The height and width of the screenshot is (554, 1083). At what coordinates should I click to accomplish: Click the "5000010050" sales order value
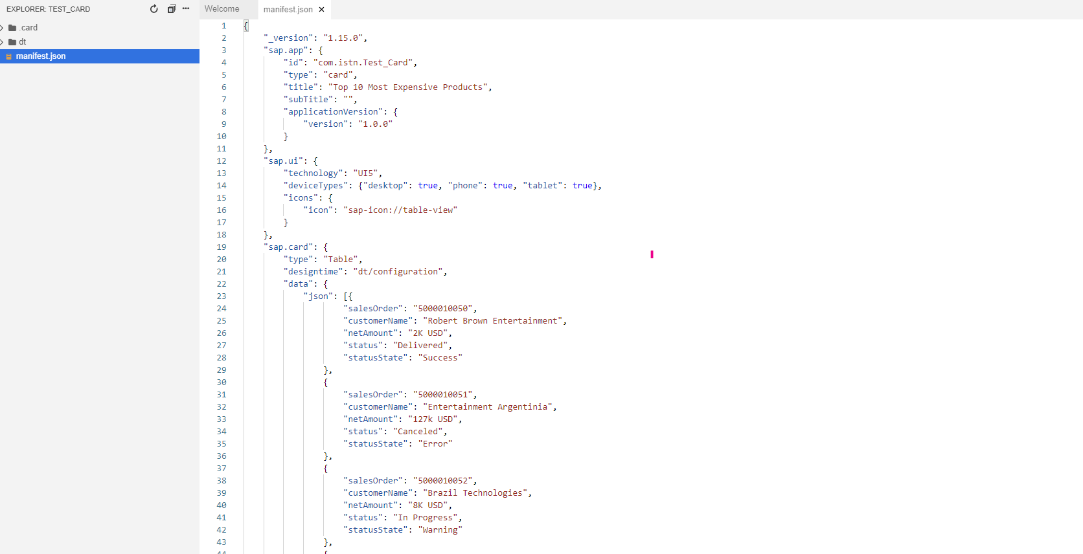[x=443, y=309]
